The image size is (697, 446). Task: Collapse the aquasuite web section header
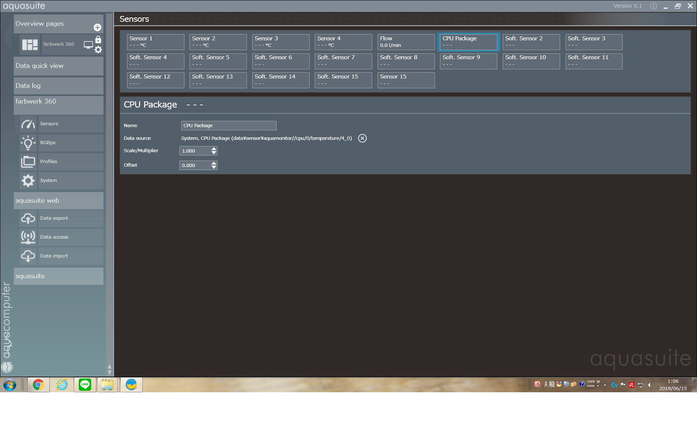click(x=58, y=200)
